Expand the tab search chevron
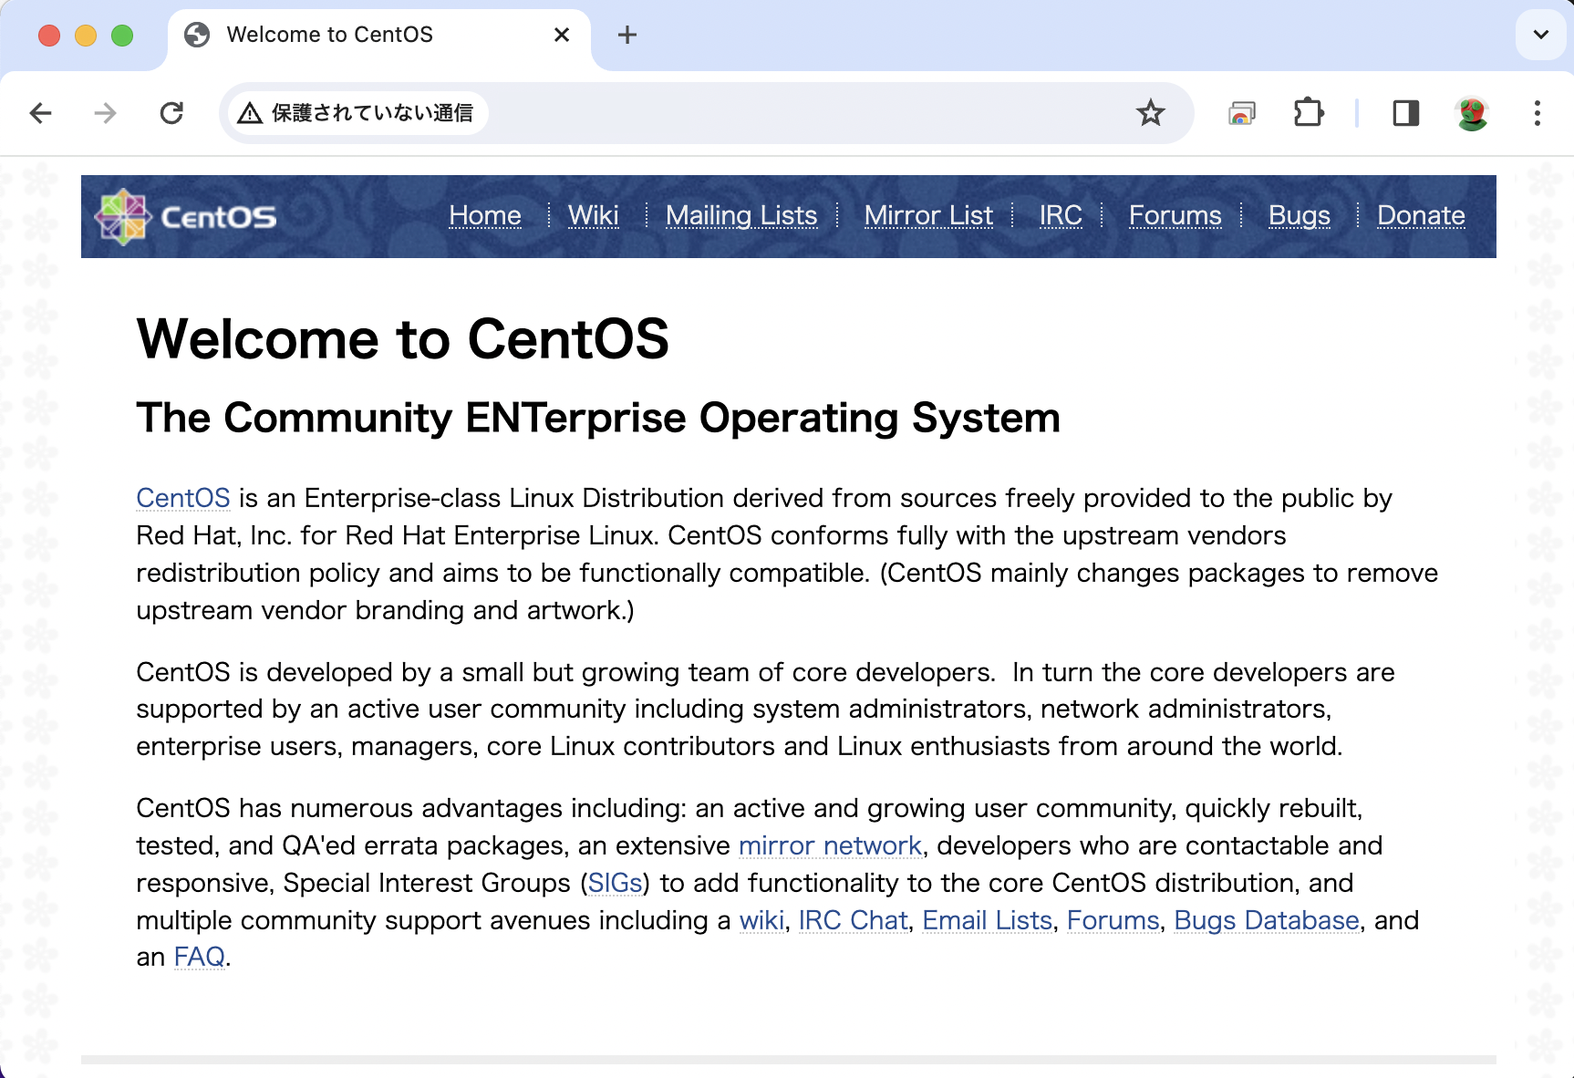The image size is (1574, 1078). coord(1540,35)
